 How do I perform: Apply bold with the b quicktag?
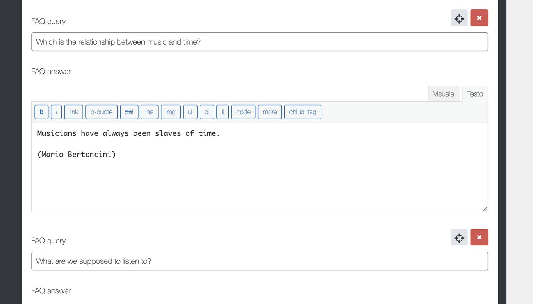pyautogui.click(x=41, y=112)
